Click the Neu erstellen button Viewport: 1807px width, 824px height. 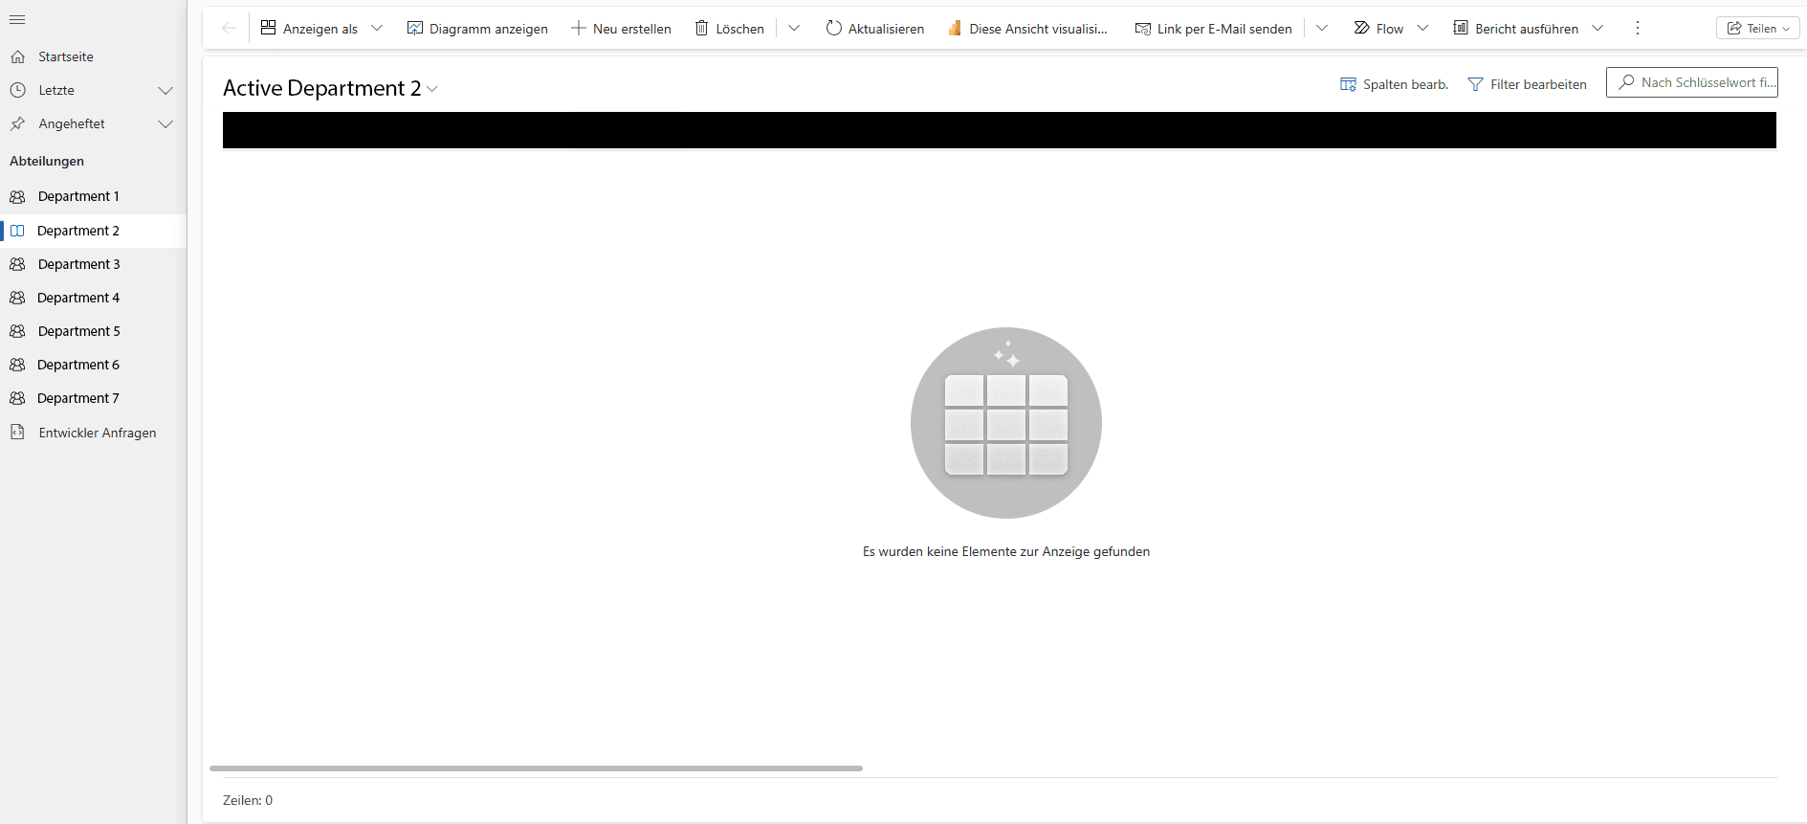(x=621, y=29)
